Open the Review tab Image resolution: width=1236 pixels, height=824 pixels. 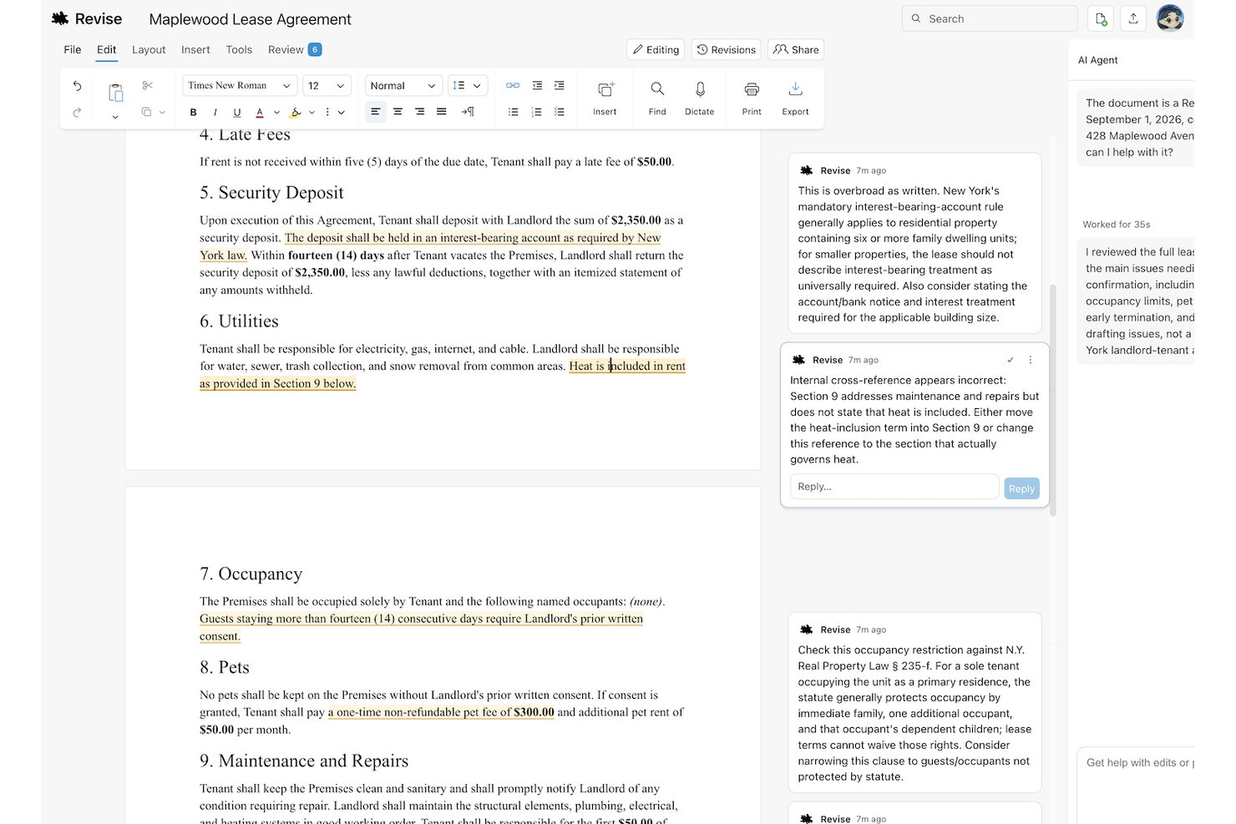tap(294, 50)
